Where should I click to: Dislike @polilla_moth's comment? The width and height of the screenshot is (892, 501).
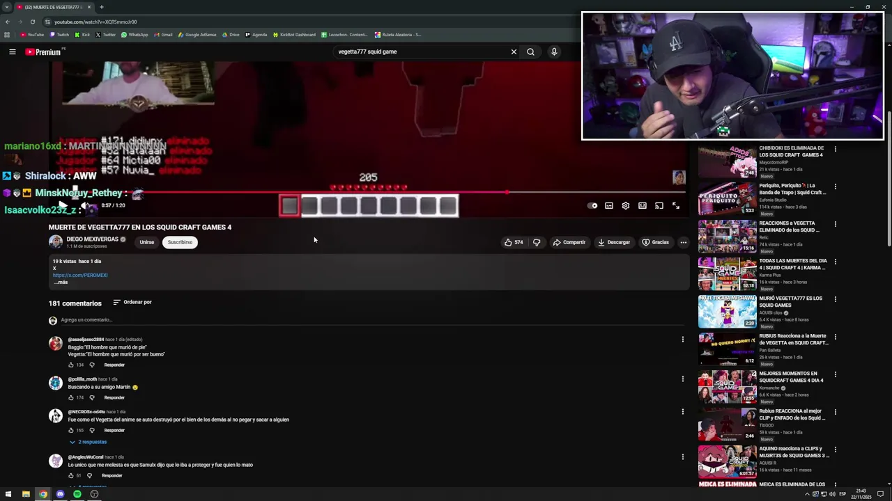click(x=91, y=397)
